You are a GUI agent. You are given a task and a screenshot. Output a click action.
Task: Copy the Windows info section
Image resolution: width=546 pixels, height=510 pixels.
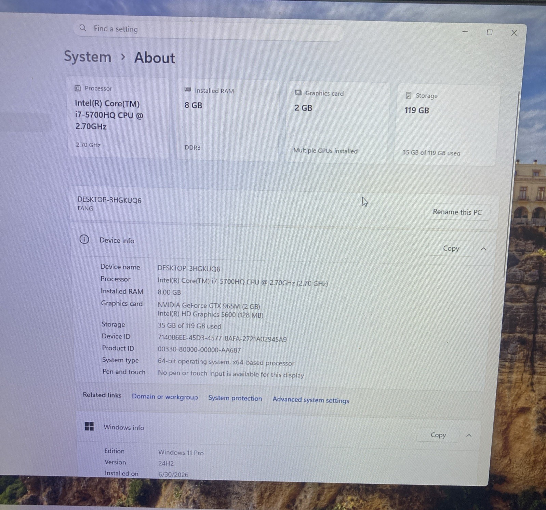coord(438,435)
